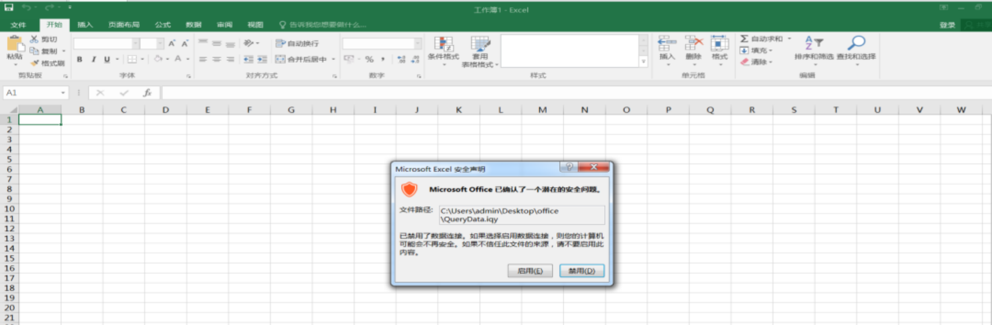Open the File (文件) tab
Screen dimensions: 992x325
pyautogui.click(x=18, y=25)
